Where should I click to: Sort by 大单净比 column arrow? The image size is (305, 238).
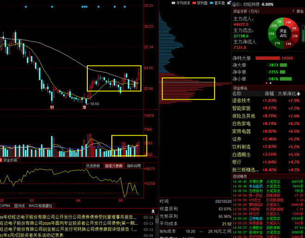(x=299, y=94)
